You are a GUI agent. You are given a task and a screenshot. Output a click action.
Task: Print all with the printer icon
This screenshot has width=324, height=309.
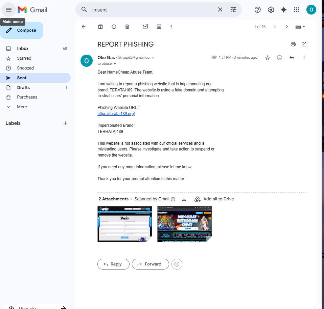click(293, 44)
